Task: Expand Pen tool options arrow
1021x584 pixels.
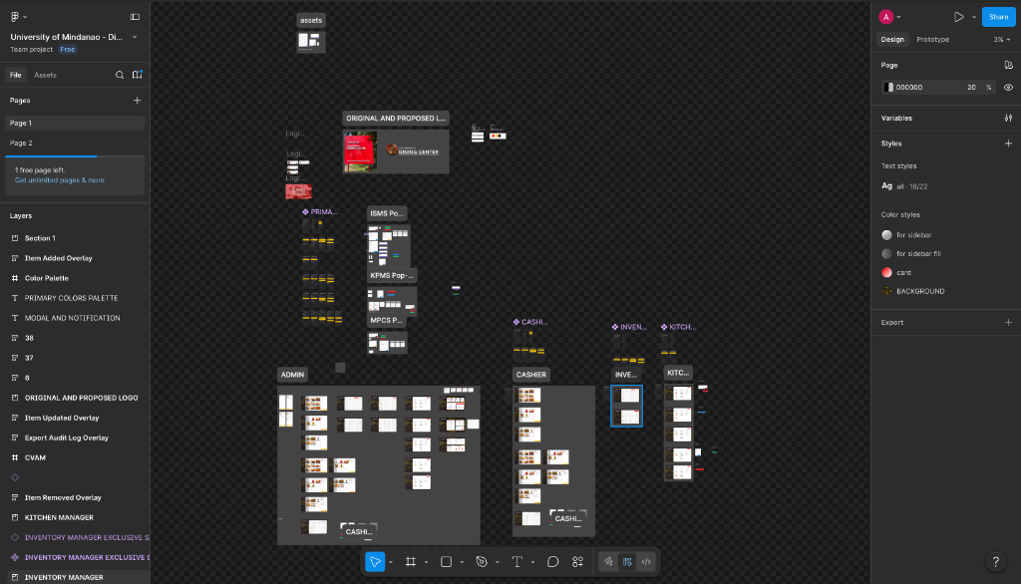Action: [x=497, y=562]
